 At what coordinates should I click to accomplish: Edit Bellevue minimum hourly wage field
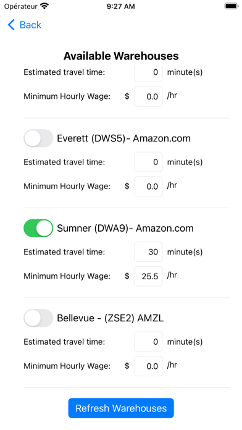point(148,366)
